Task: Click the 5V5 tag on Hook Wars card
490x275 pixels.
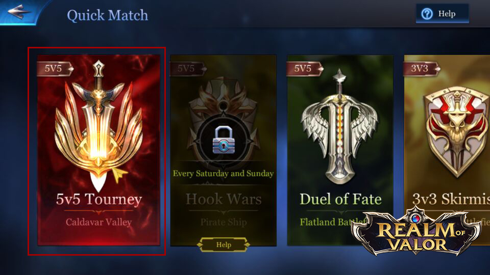Action: coord(187,69)
